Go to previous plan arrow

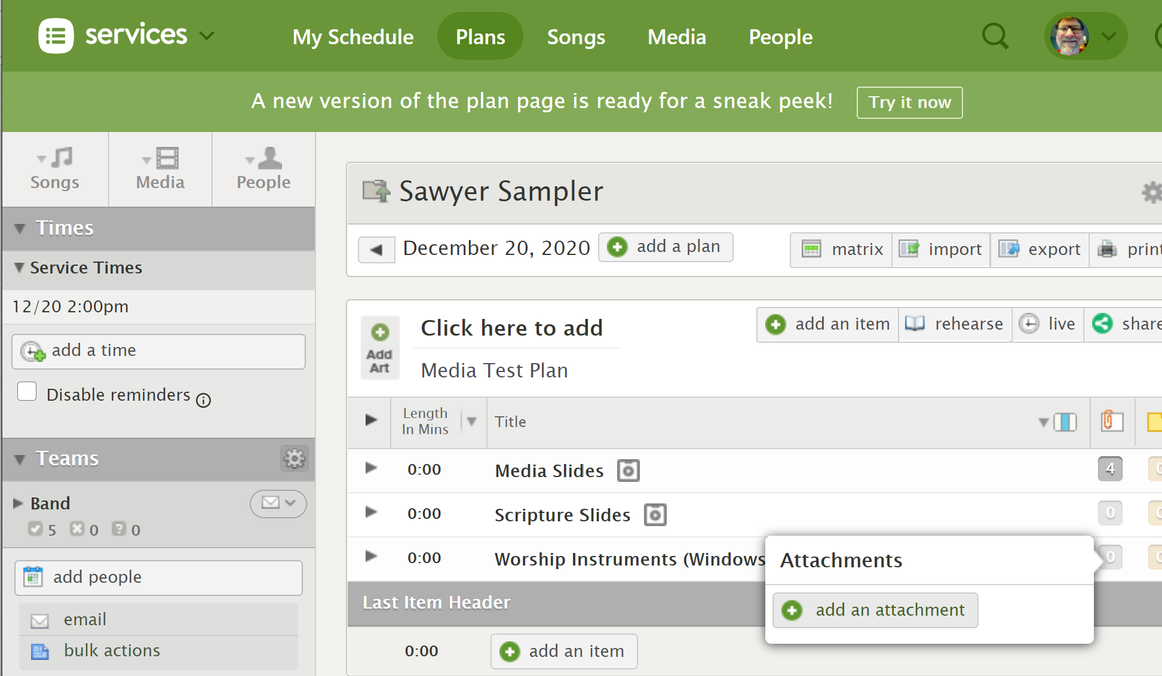point(376,249)
